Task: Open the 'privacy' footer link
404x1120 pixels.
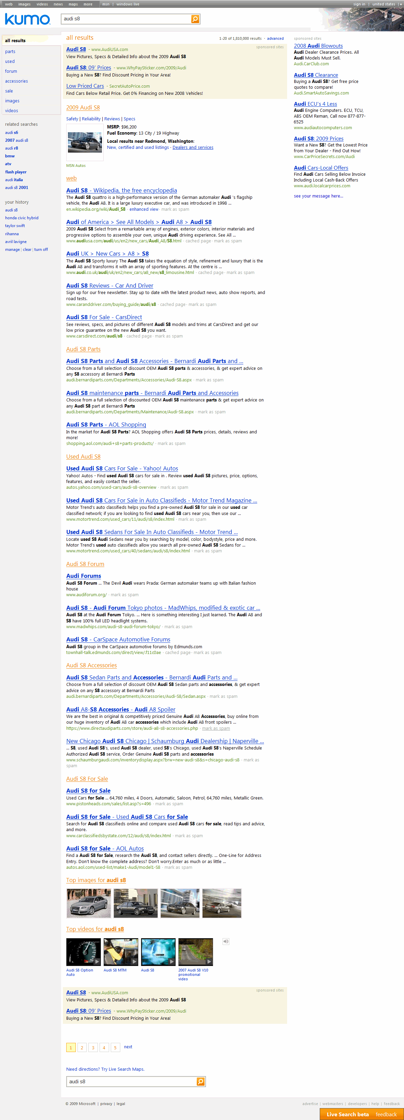Action: coord(106,1103)
